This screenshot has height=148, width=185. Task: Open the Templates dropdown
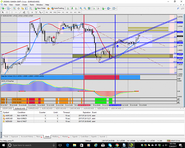(114, 8)
